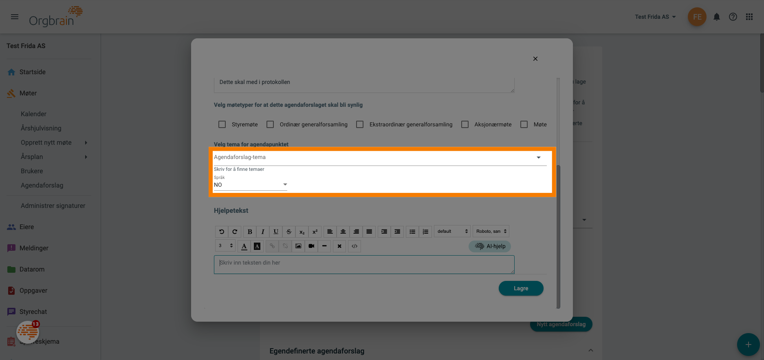
Task: Open Kalender in the sidebar
Action: (33, 114)
